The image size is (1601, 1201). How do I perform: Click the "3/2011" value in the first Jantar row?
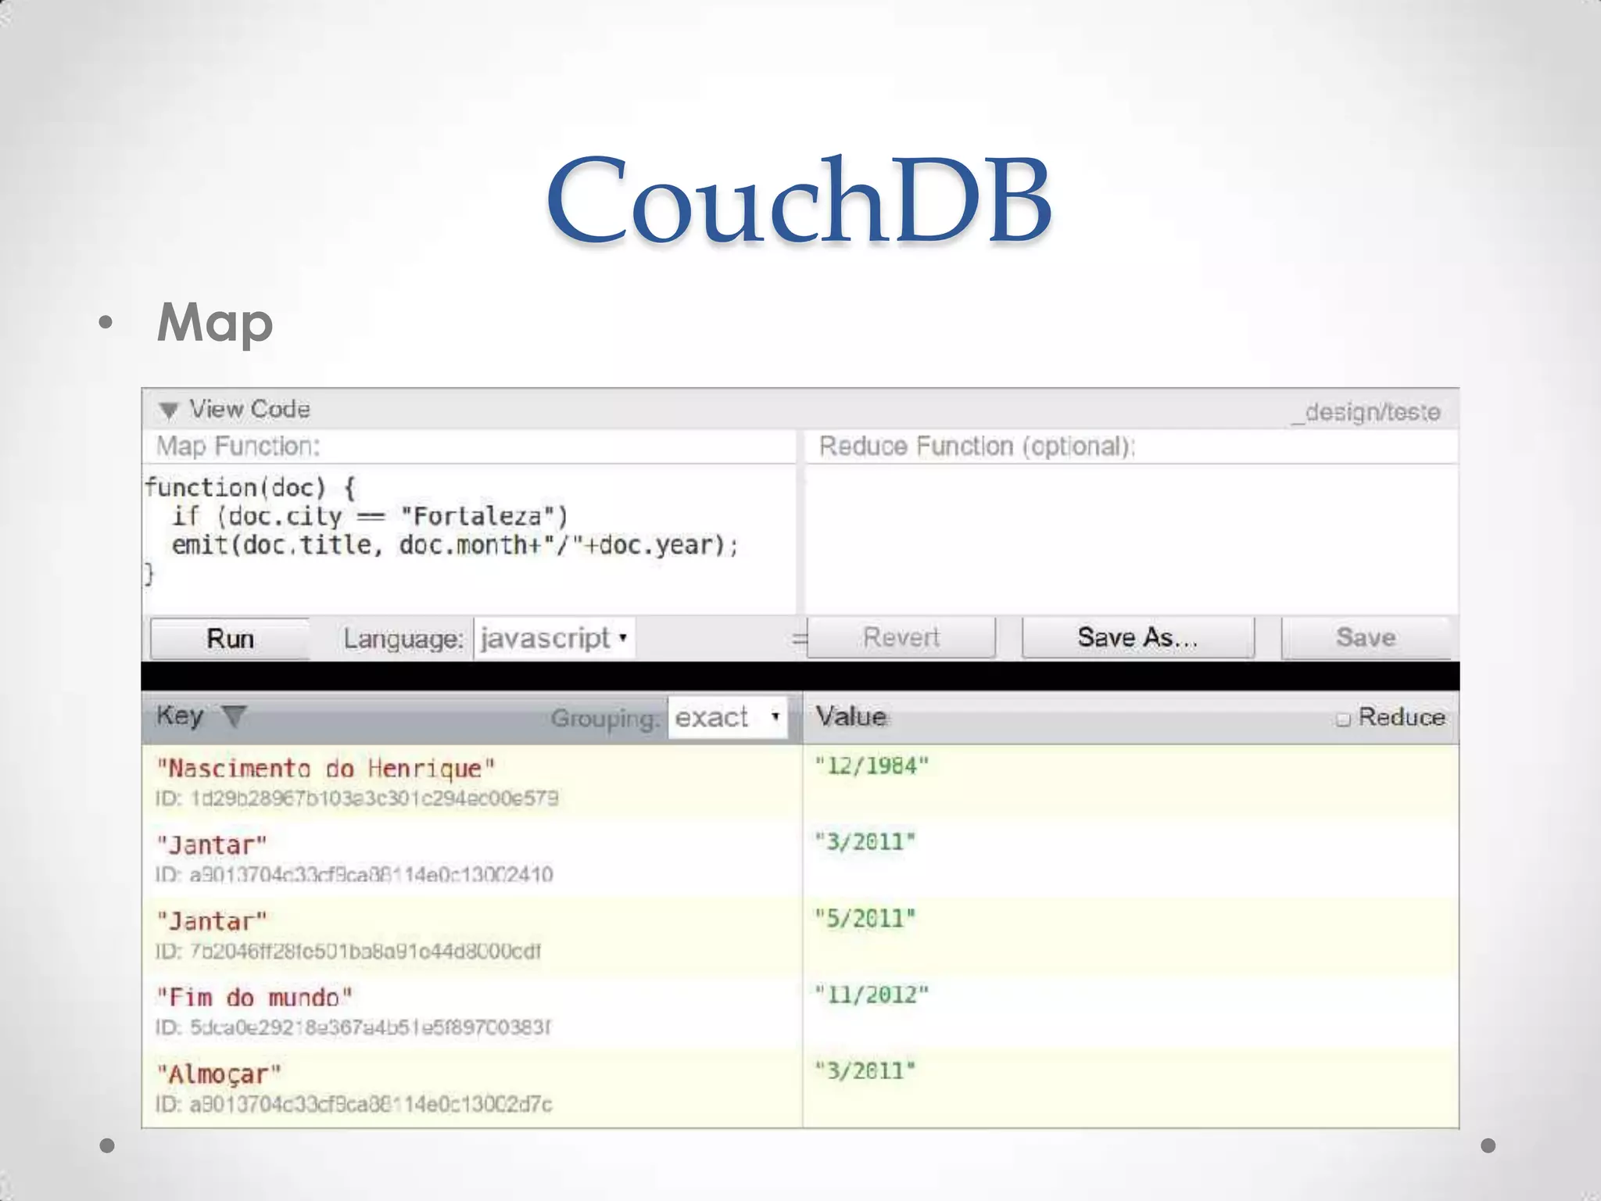pos(865,842)
